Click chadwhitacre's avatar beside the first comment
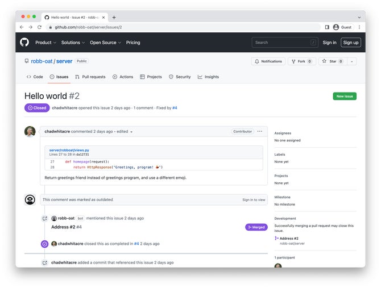 (30, 132)
